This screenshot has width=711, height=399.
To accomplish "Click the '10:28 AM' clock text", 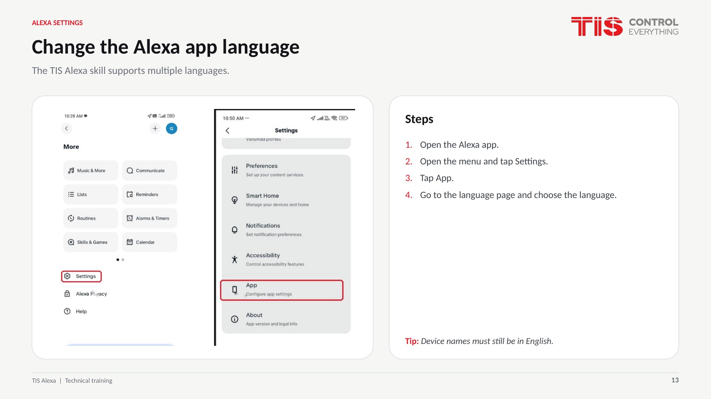I will pyautogui.click(x=73, y=116).
